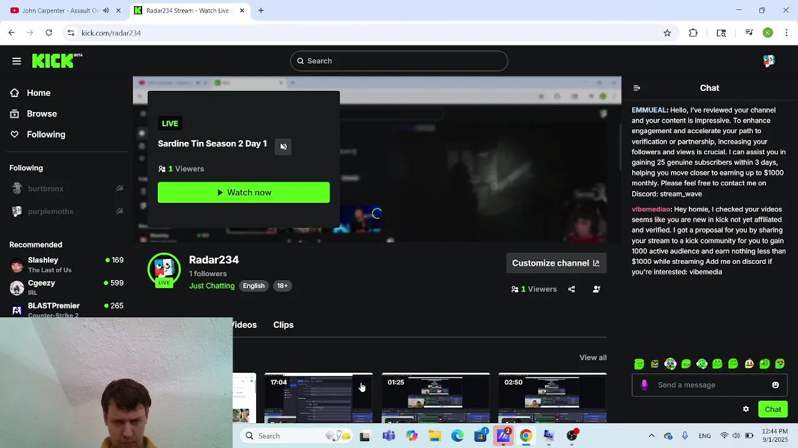The image size is (798, 448).
Task: Unmute the stream preview with speaker button
Action: 283,146
